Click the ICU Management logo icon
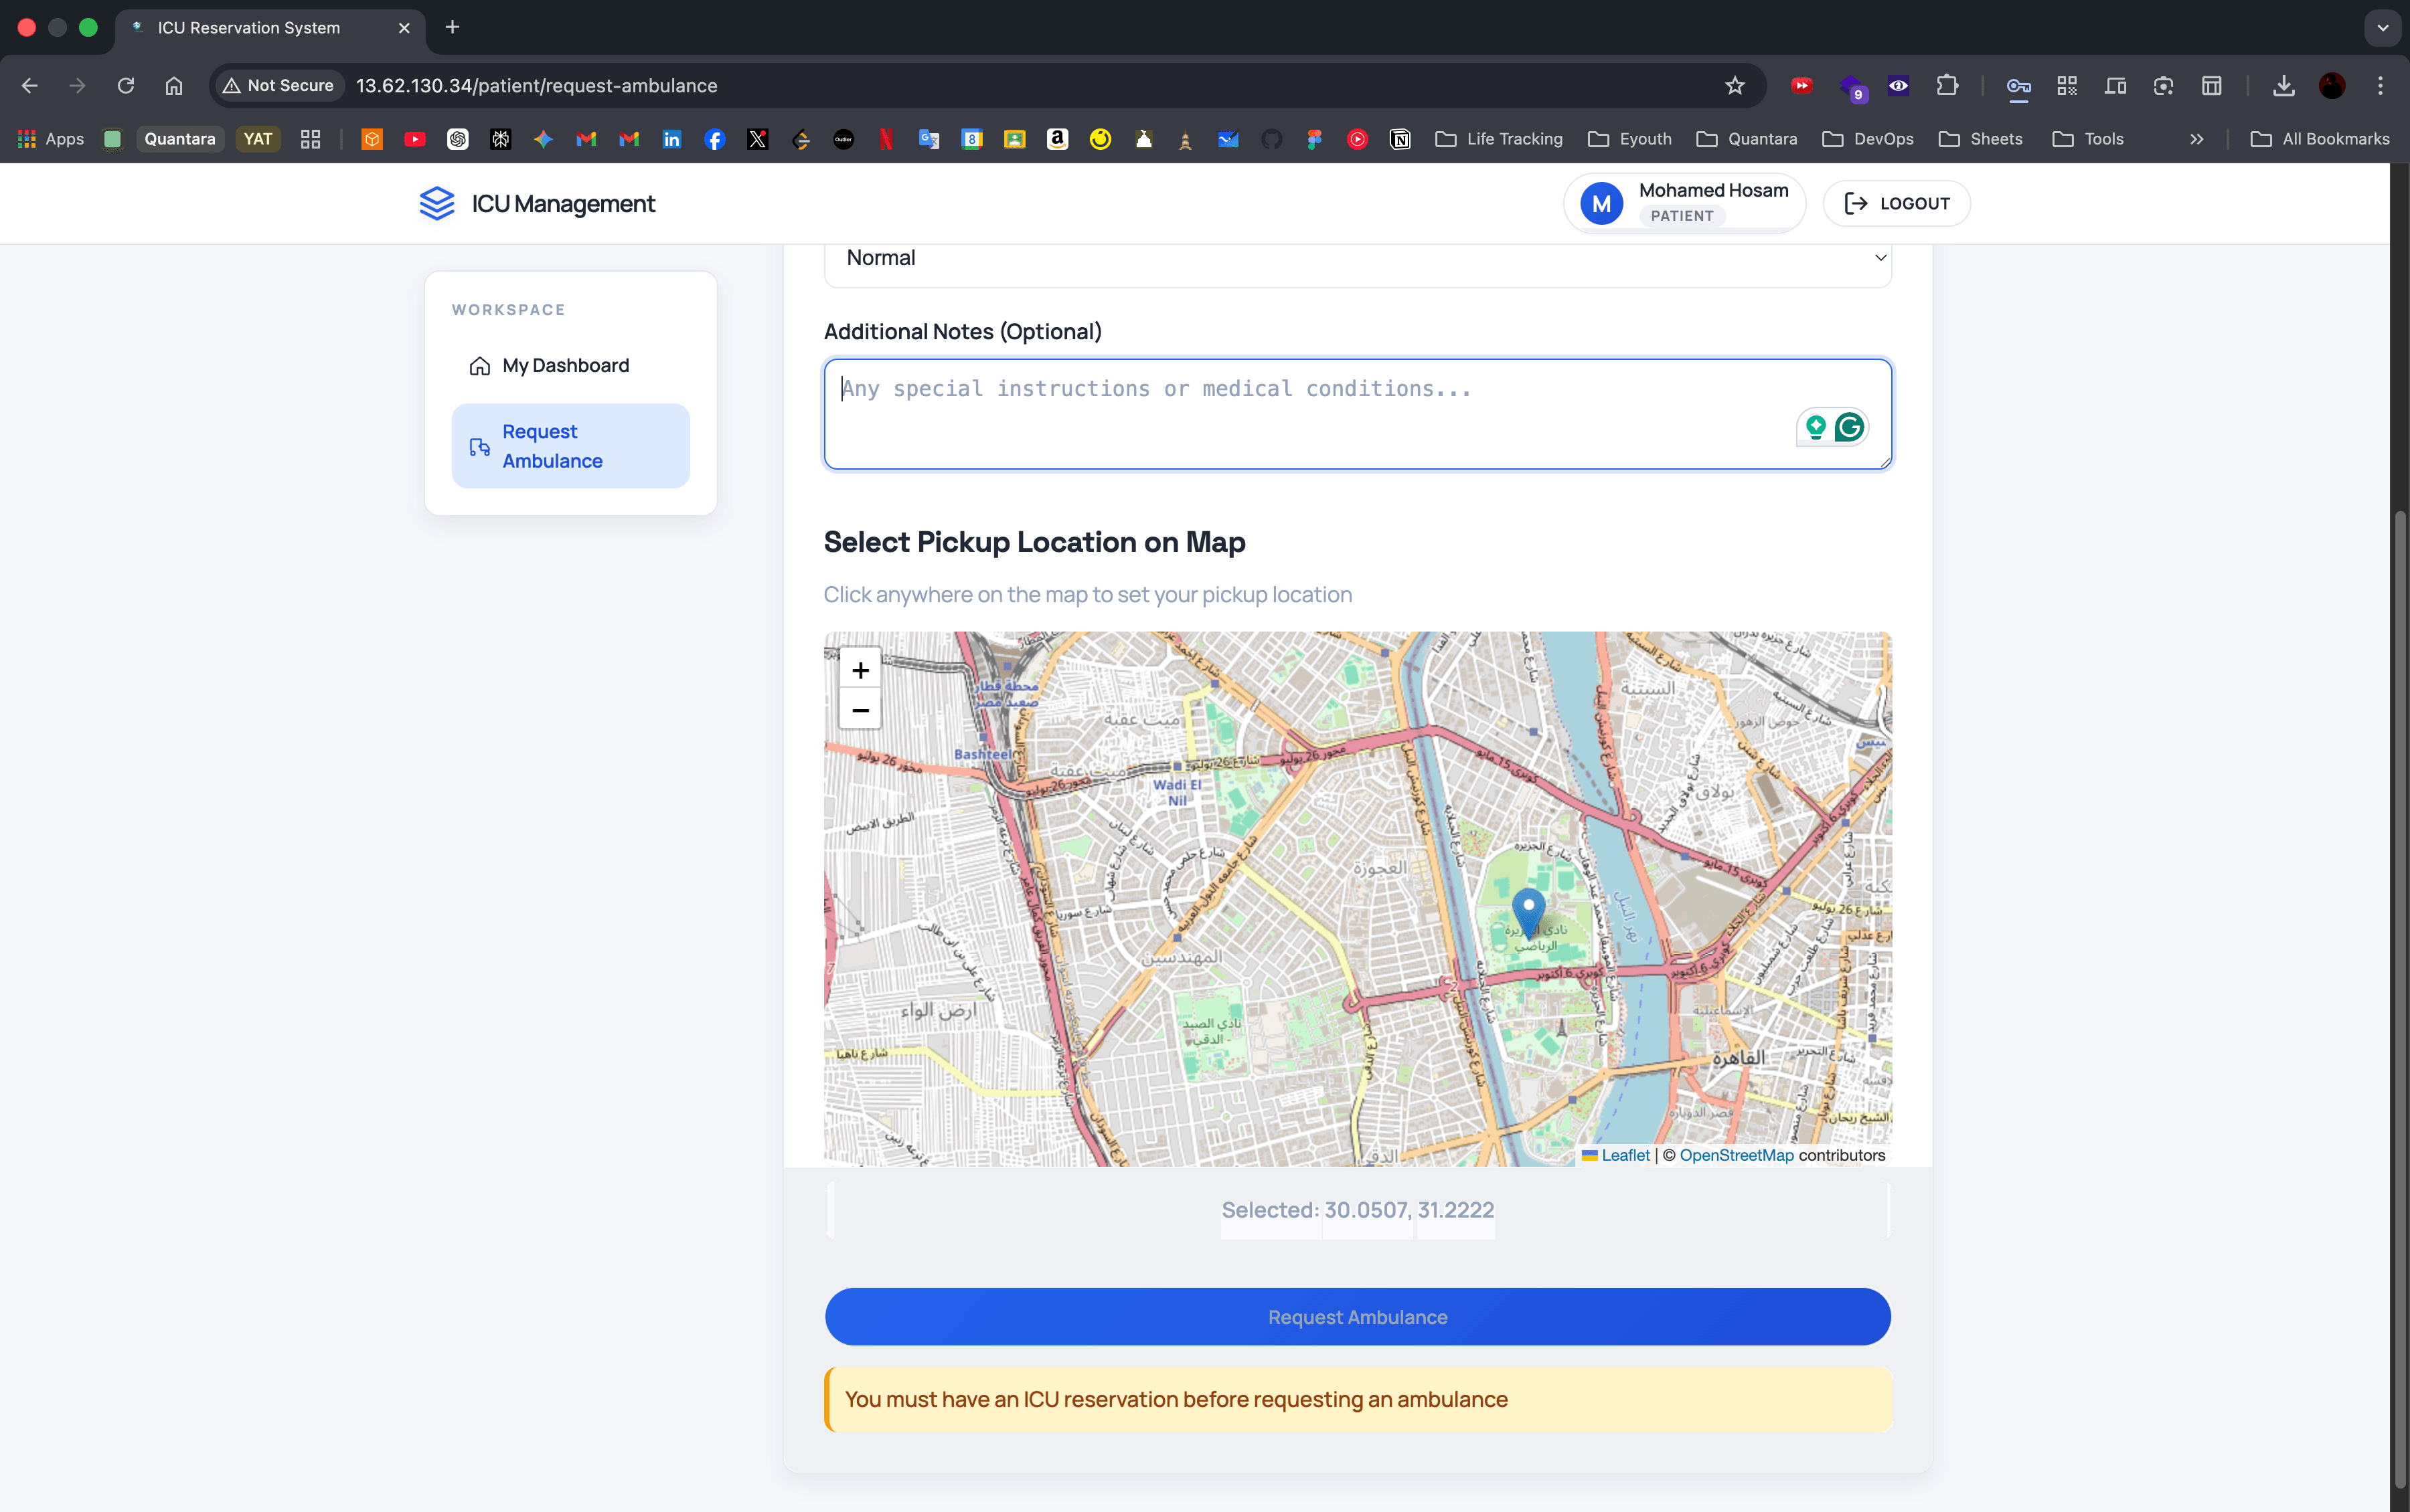Viewport: 2410px width, 1512px height. [438, 203]
